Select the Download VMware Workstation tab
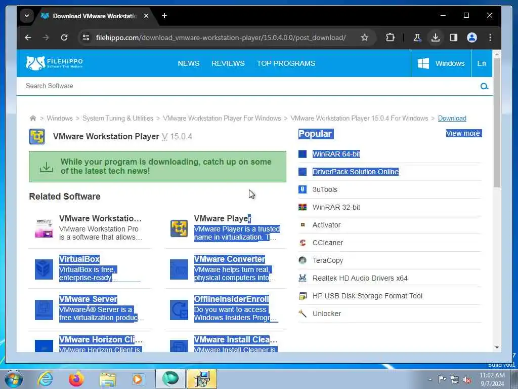 pyautogui.click(x=94, y=16)
